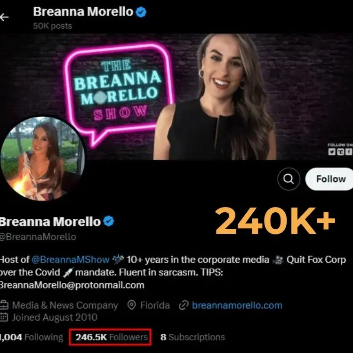
Task: Click the briefcase icon for Media & News Company
Action: (4, 305)
